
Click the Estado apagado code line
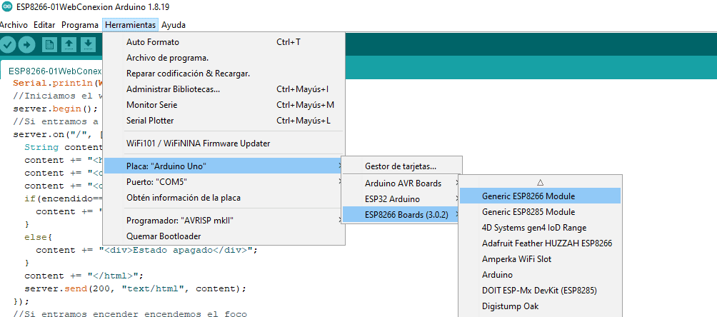tap(147, 250)
